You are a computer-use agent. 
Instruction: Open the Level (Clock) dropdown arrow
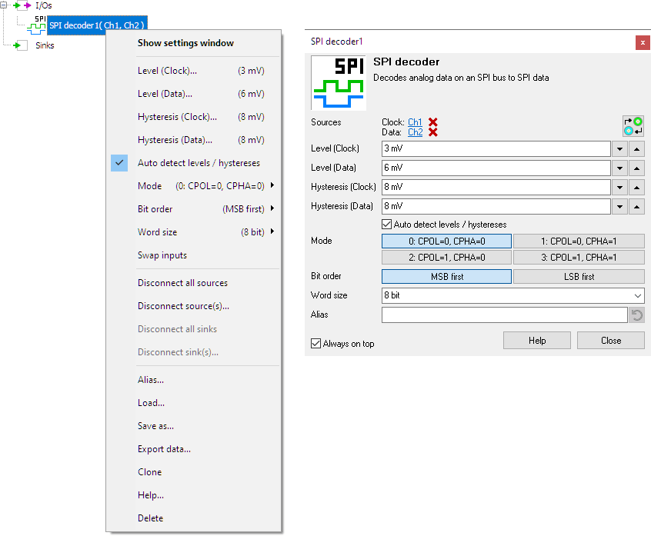619,148
